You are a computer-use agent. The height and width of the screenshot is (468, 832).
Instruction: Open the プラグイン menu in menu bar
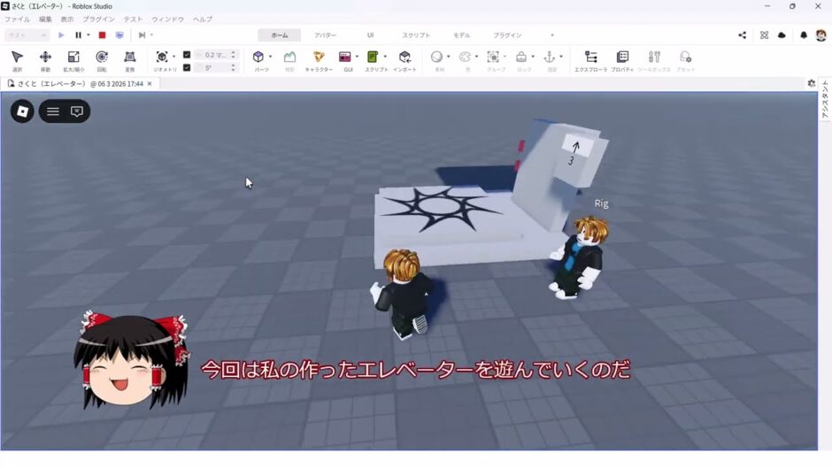point(98,19)
